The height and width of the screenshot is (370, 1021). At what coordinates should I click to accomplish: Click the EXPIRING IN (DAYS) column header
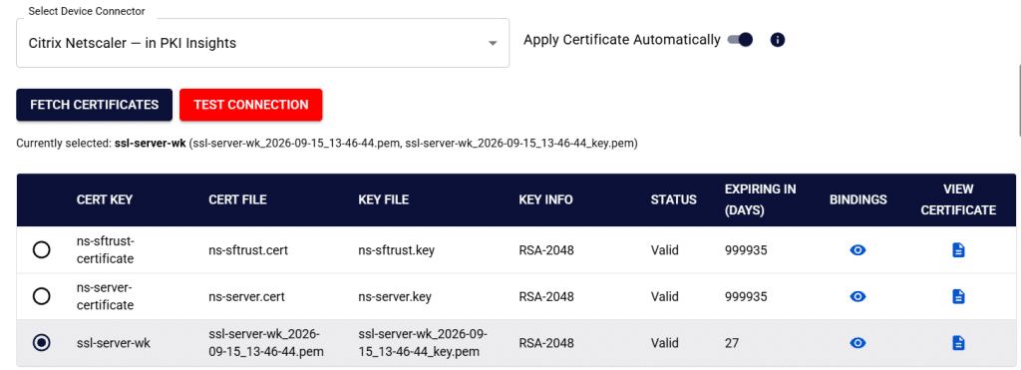[761, 200]
